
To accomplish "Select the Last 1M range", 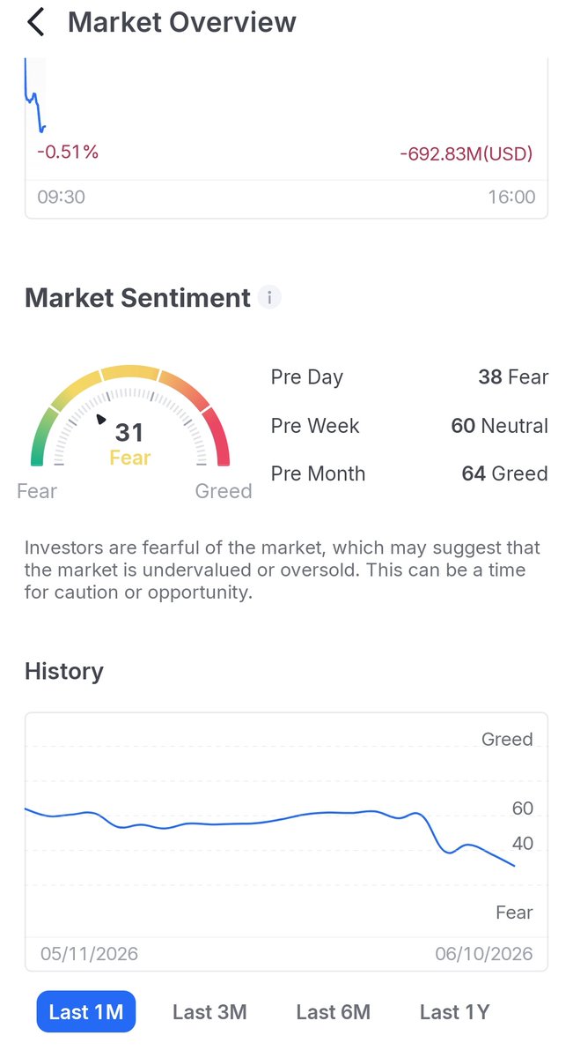I will coord(86,1012).
